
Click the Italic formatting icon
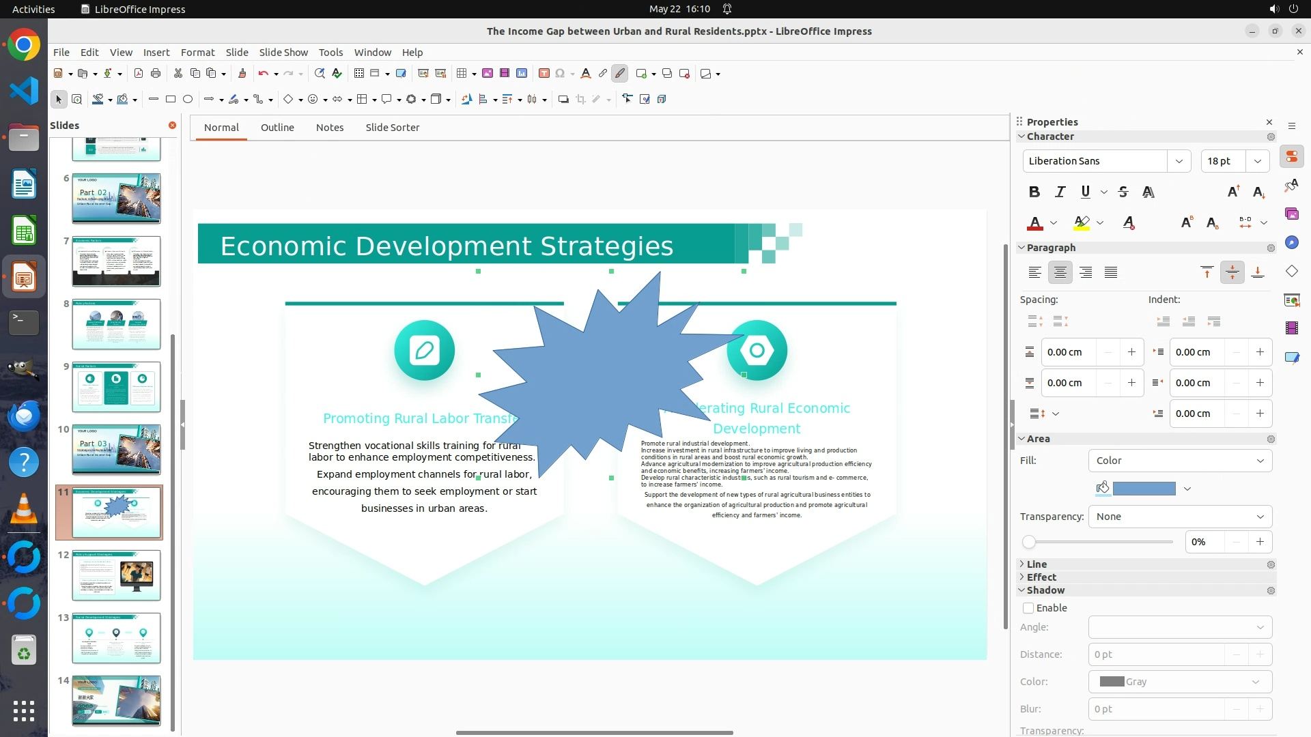1060,192
